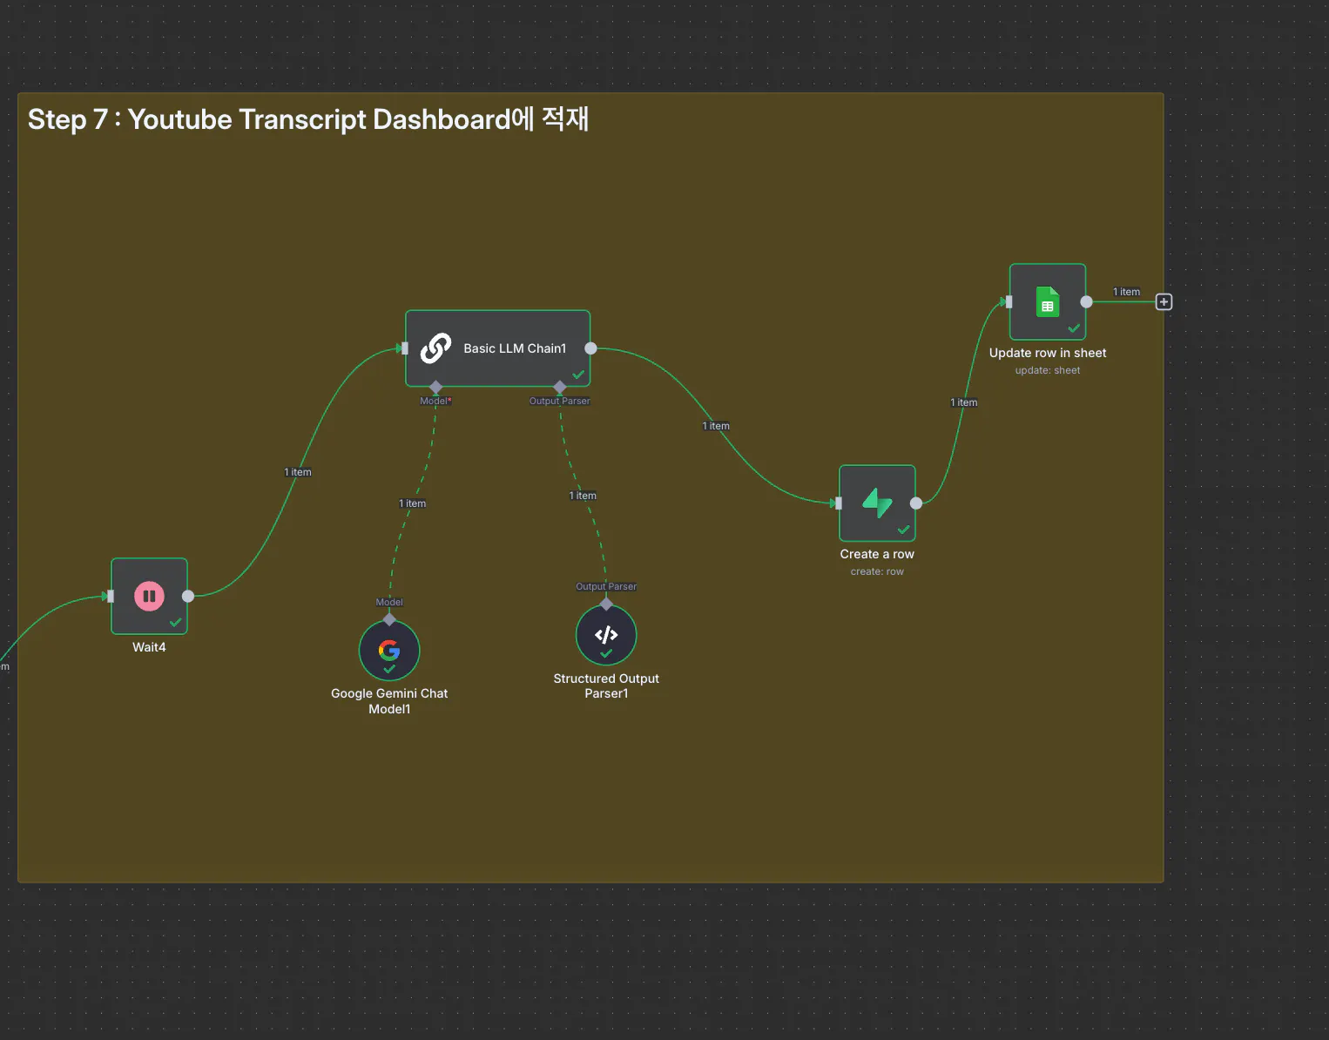The height and width of the screenshot is (1040, 1329).
Task: Add a node after Update row in sheet
Action: tap(1164, 301)
